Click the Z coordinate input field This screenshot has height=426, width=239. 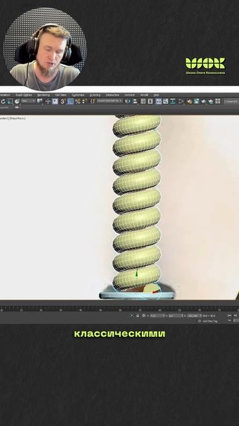(x=195, y=316)
